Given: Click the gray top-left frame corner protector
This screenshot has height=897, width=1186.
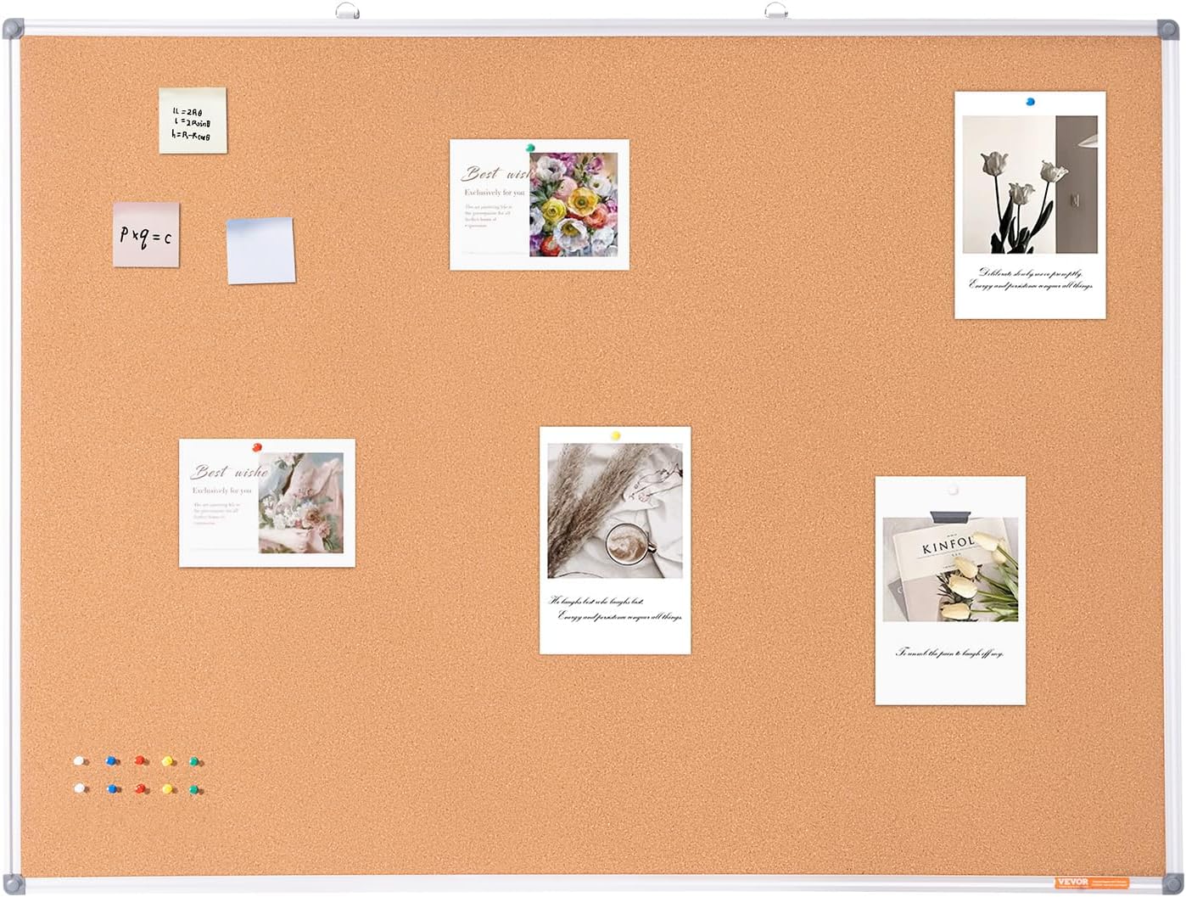Looking at the screenshot, I should pos(12,28).
